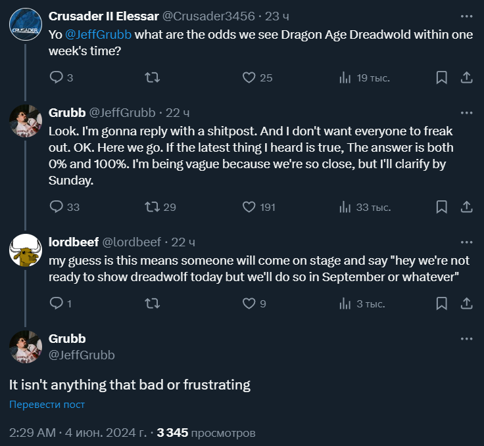Open more options on lordbeef's tweet
Viewport: 484px width, 446px height.
click(x=466, y=242)
